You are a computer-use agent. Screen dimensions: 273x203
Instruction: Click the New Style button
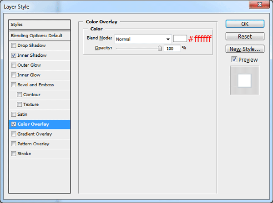[245, 49]
